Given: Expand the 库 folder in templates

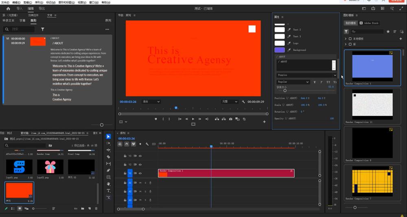Looking at the screenshot, I should tap(346, 44).
